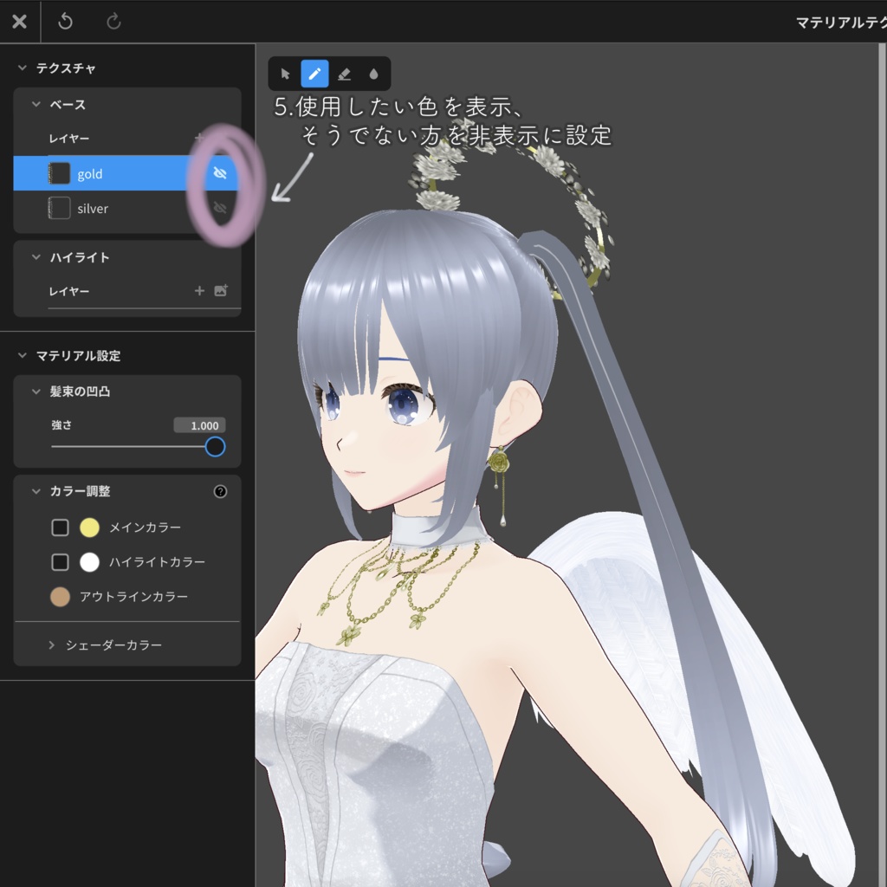This screenshot has height=887, width=887.
Task: Switch to the eraser tool
Action: pos(344,74)
